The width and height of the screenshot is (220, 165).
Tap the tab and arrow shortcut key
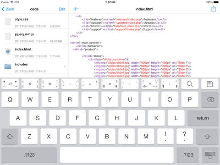(x=10, y=84)
